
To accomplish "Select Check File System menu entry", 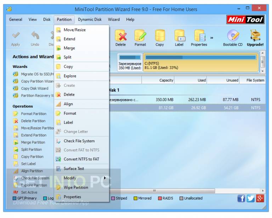I will pyautogui.click(x=81, y=141).
